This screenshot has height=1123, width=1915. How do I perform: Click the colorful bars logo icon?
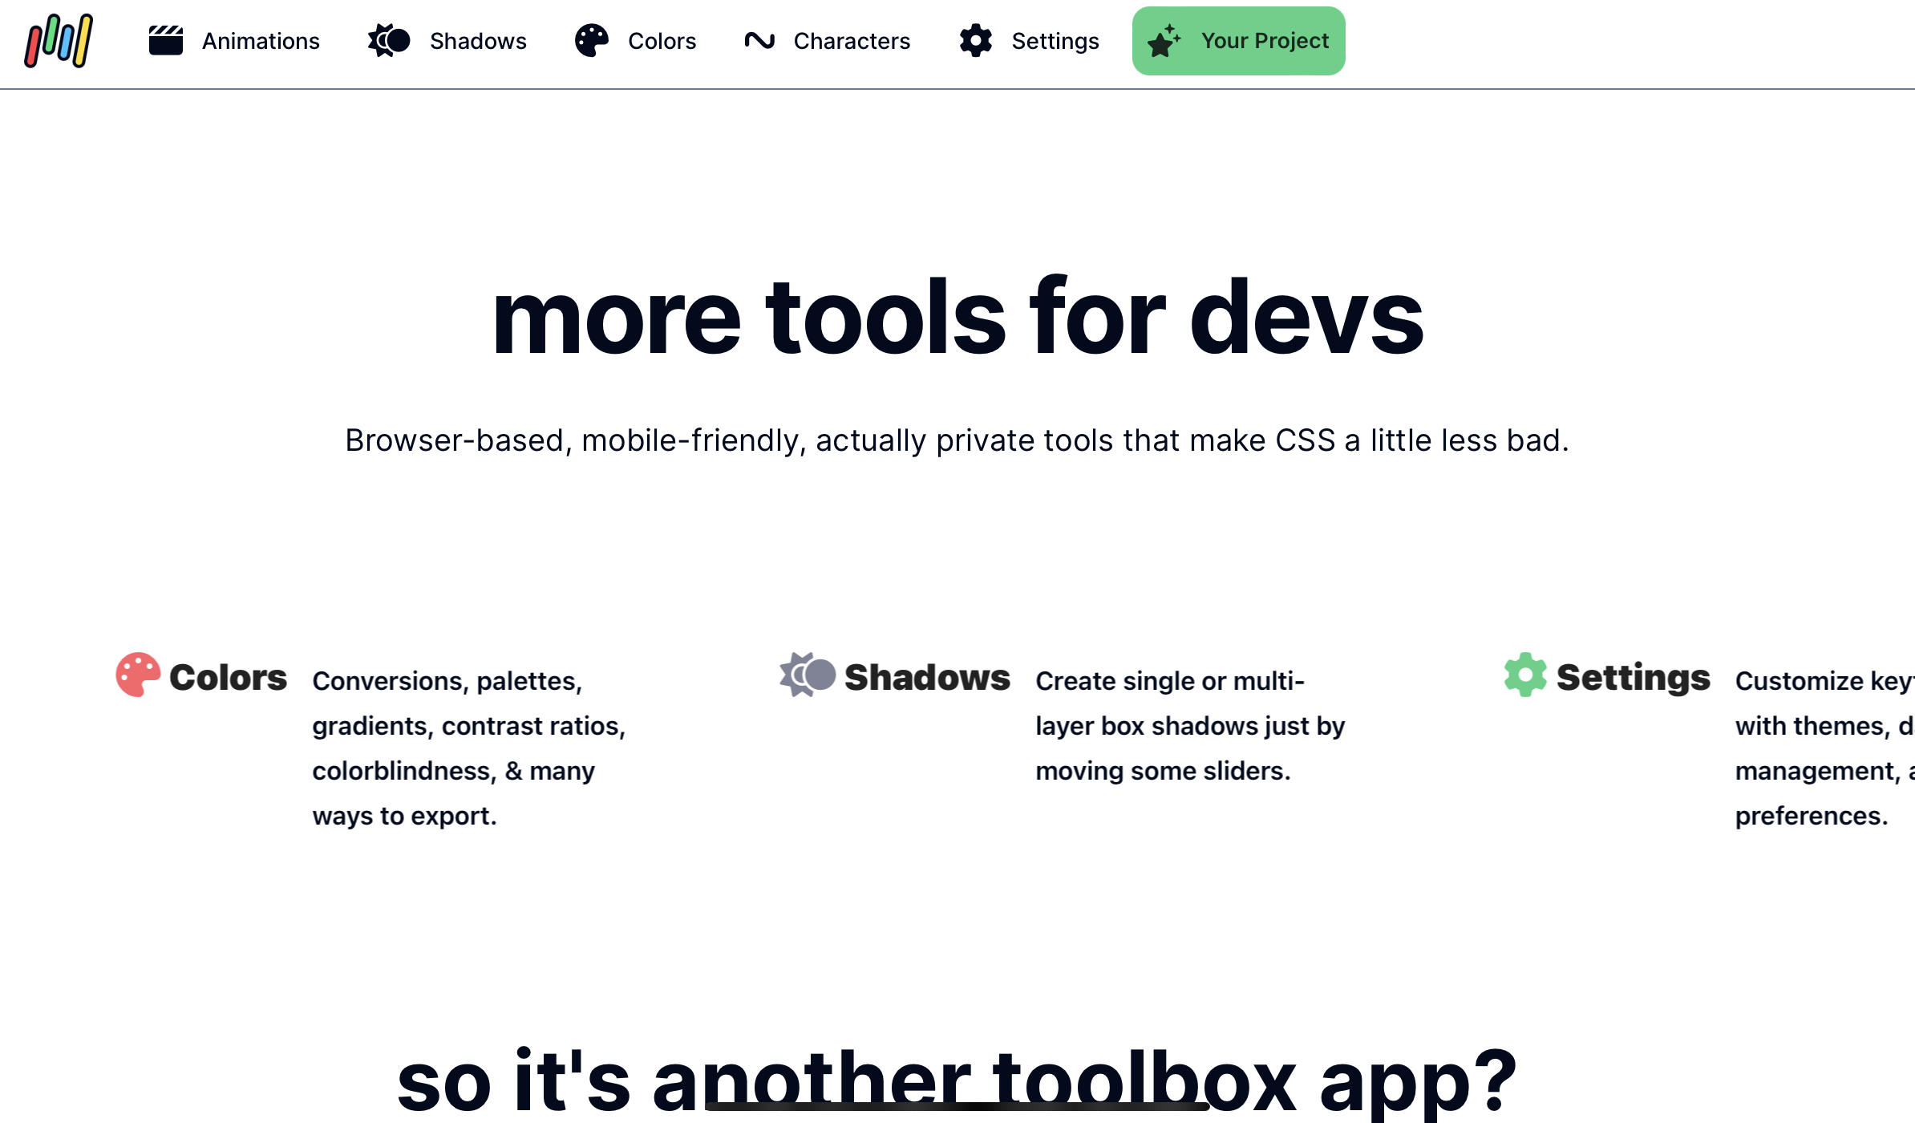coord(59,41)
